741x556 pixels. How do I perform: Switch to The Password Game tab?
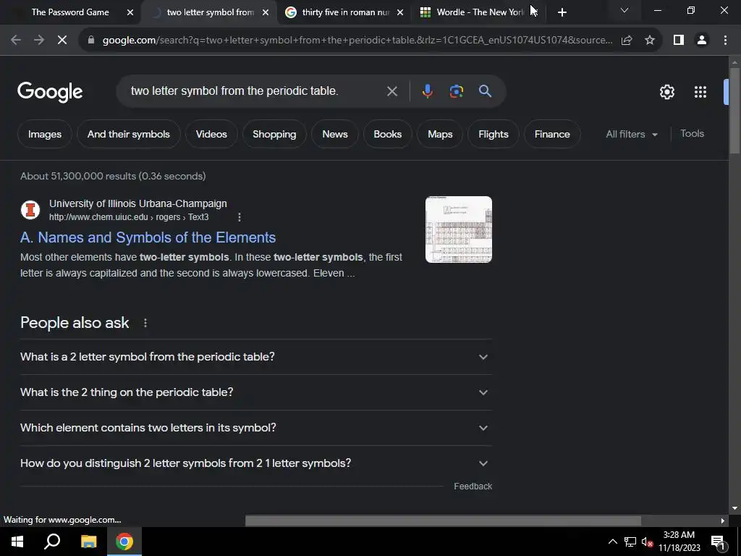70,12
